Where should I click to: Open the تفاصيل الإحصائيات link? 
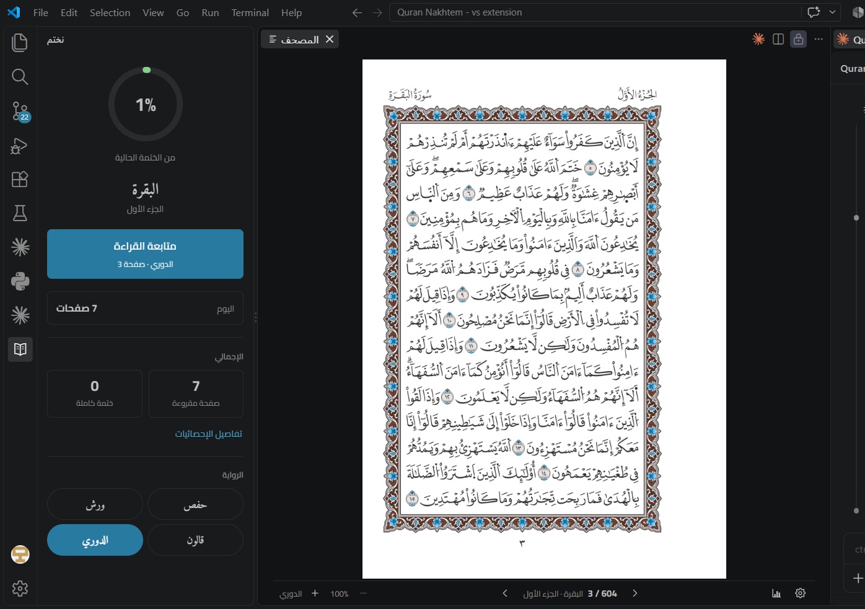pyautogui.click(x=209, y=434)
